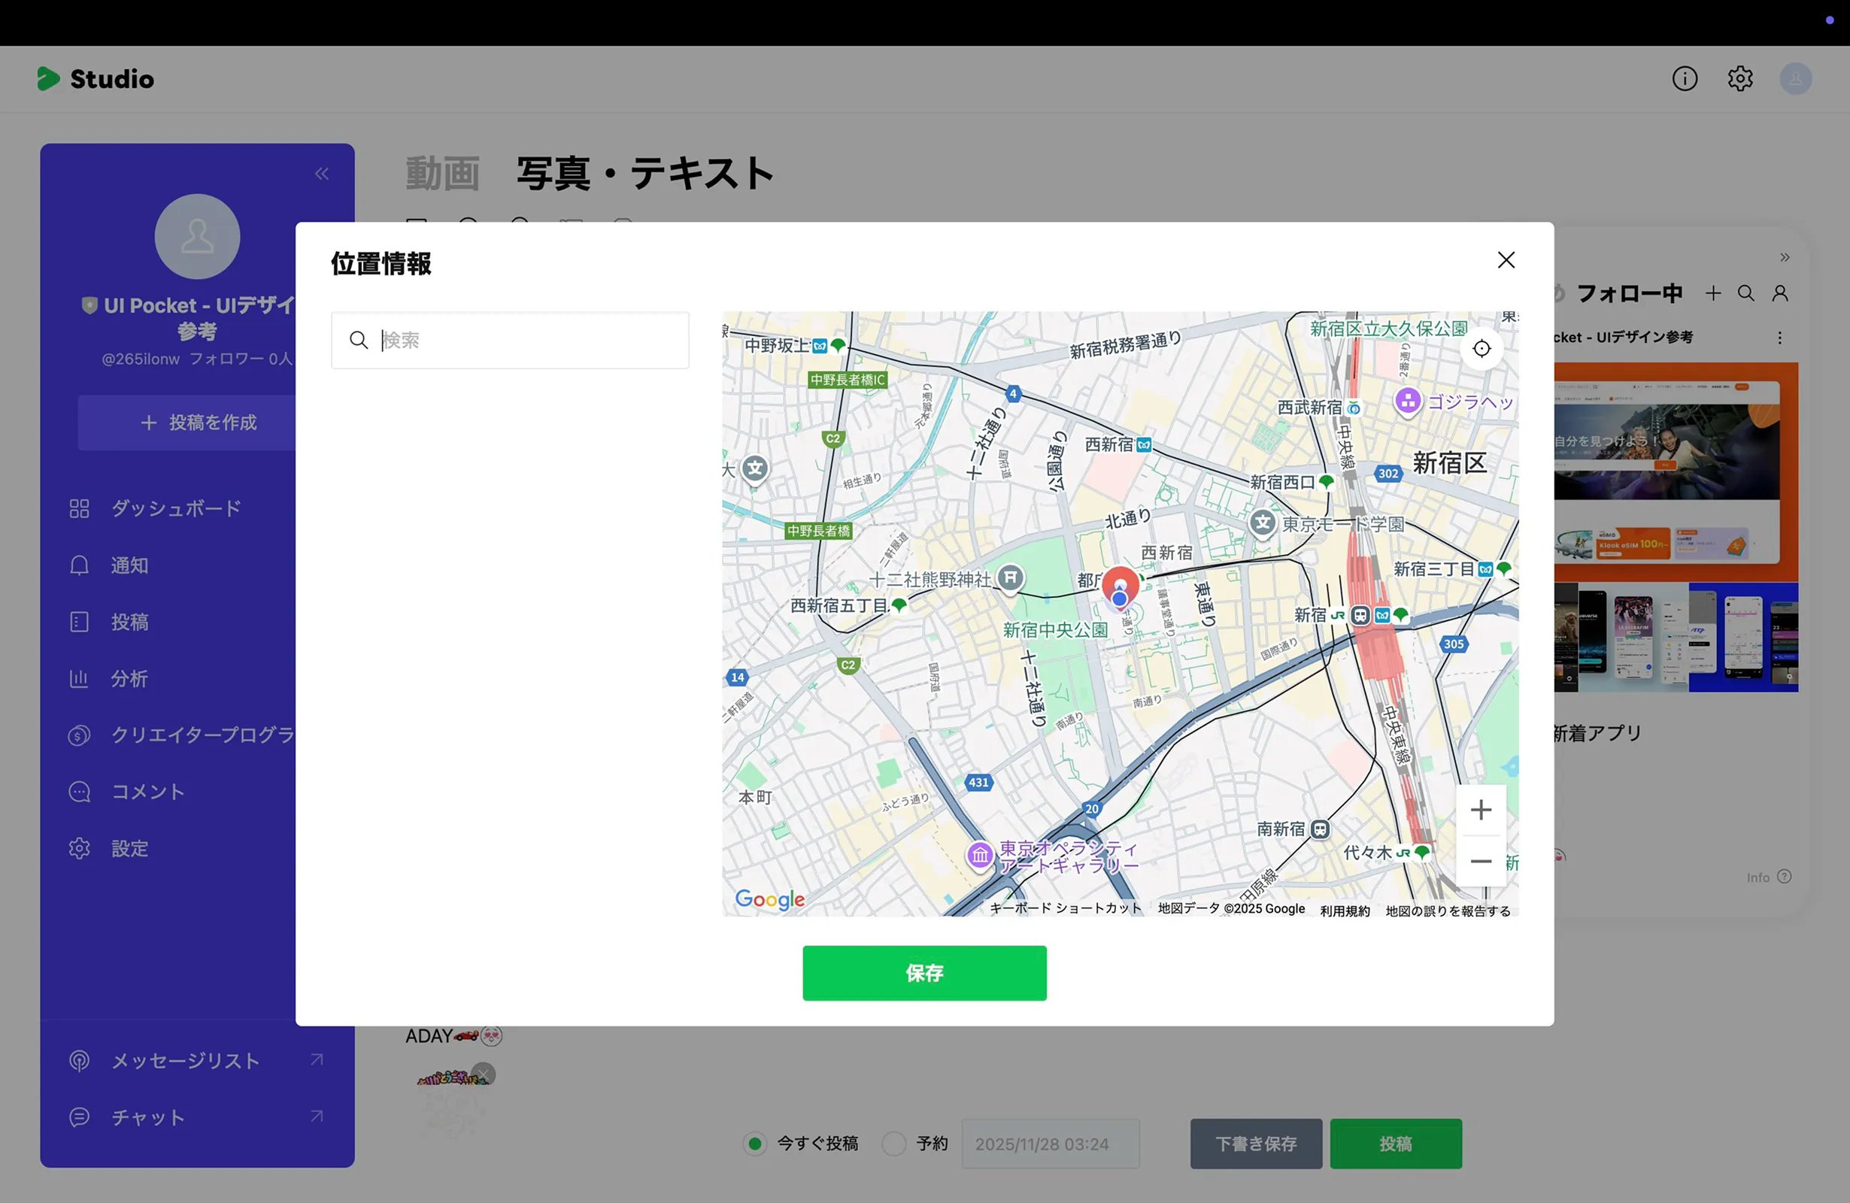Click search icon in preview panel
Screen dimensions: 1850x1203
click(1745, 293)
